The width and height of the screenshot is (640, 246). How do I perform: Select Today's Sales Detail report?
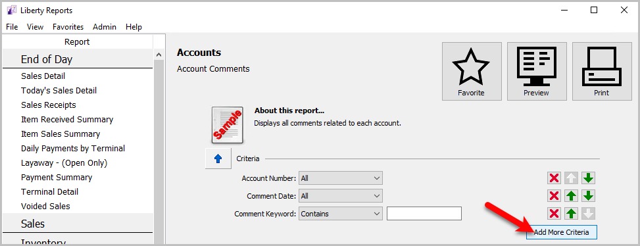[59, 91]
